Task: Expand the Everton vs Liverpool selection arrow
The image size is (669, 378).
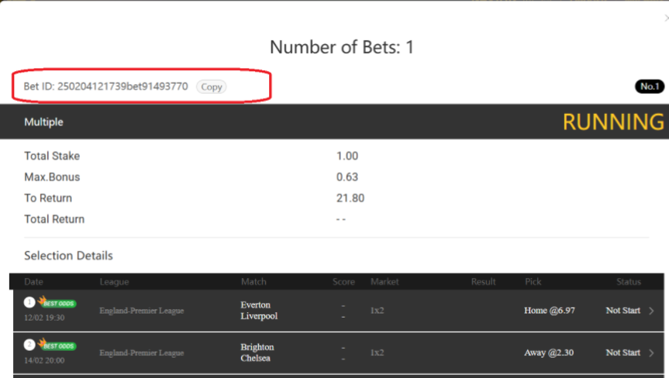Action: coord(651,311)
